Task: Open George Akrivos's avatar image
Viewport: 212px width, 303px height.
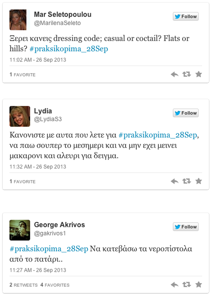Action: coord(20,230)
